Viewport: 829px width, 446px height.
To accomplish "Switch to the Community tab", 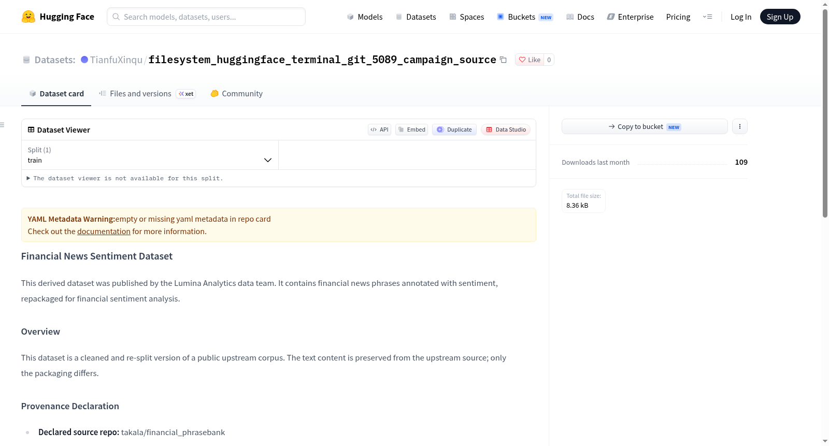I will (236, 94).
